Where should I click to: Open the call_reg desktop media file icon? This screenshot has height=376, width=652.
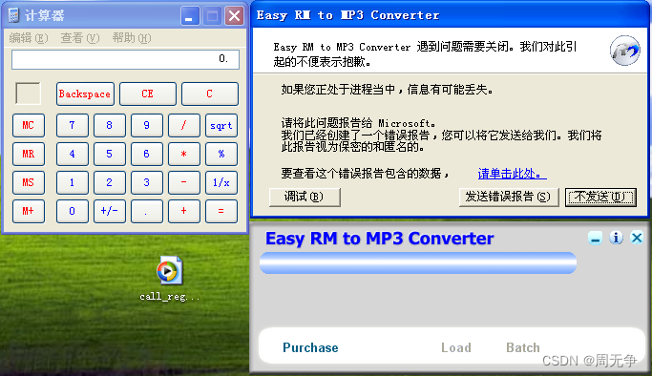click(x=169, y=271)
